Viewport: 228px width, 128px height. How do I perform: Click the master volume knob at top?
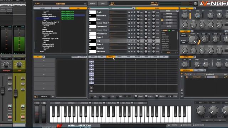[196, 4]
